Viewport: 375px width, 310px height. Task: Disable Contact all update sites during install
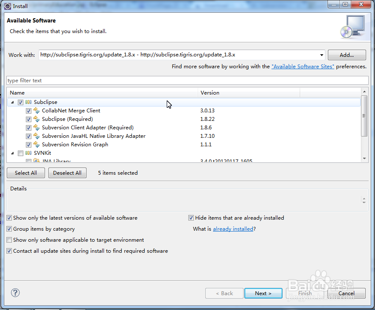click(x=9, y=251)
